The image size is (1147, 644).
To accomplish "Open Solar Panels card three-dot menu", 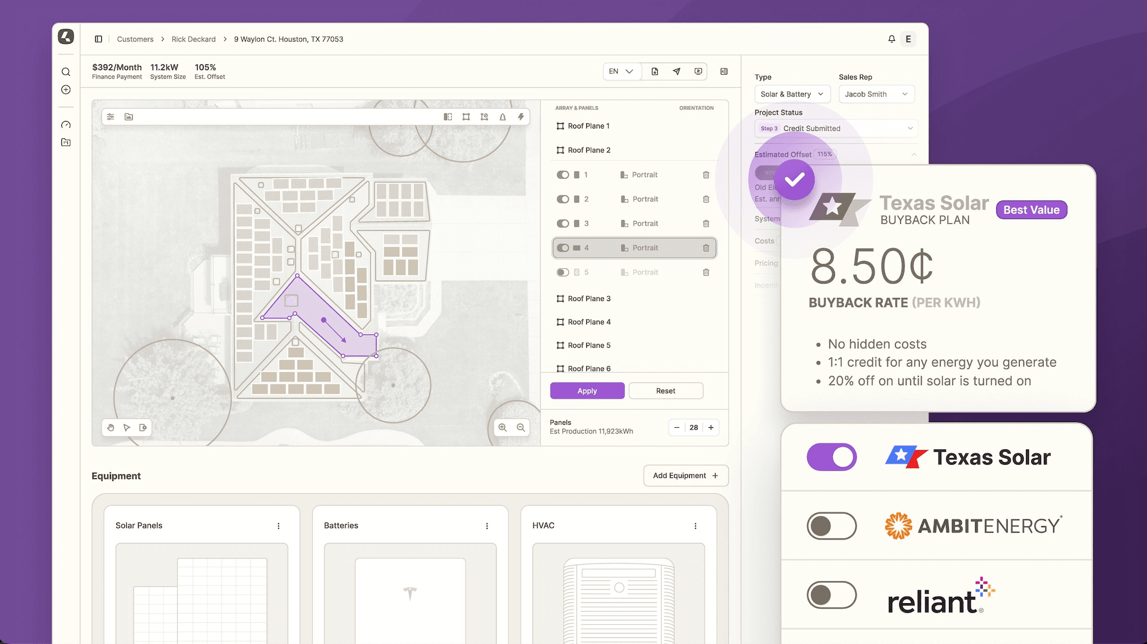I will [x=278, y=526].
